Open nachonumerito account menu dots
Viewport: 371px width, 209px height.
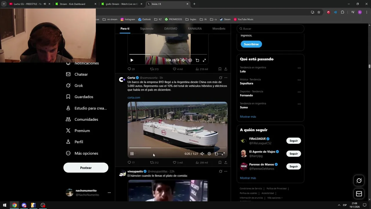[x=109, y=192]
